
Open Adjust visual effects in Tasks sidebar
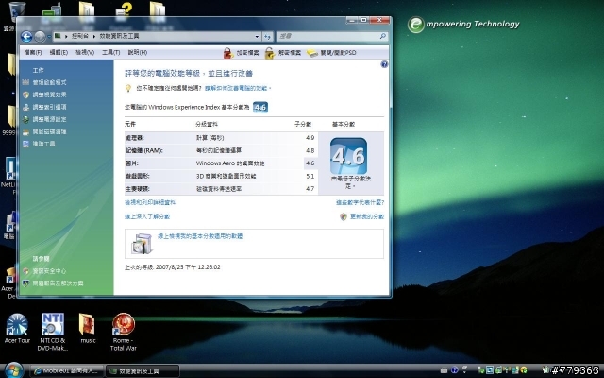(49, 94)
